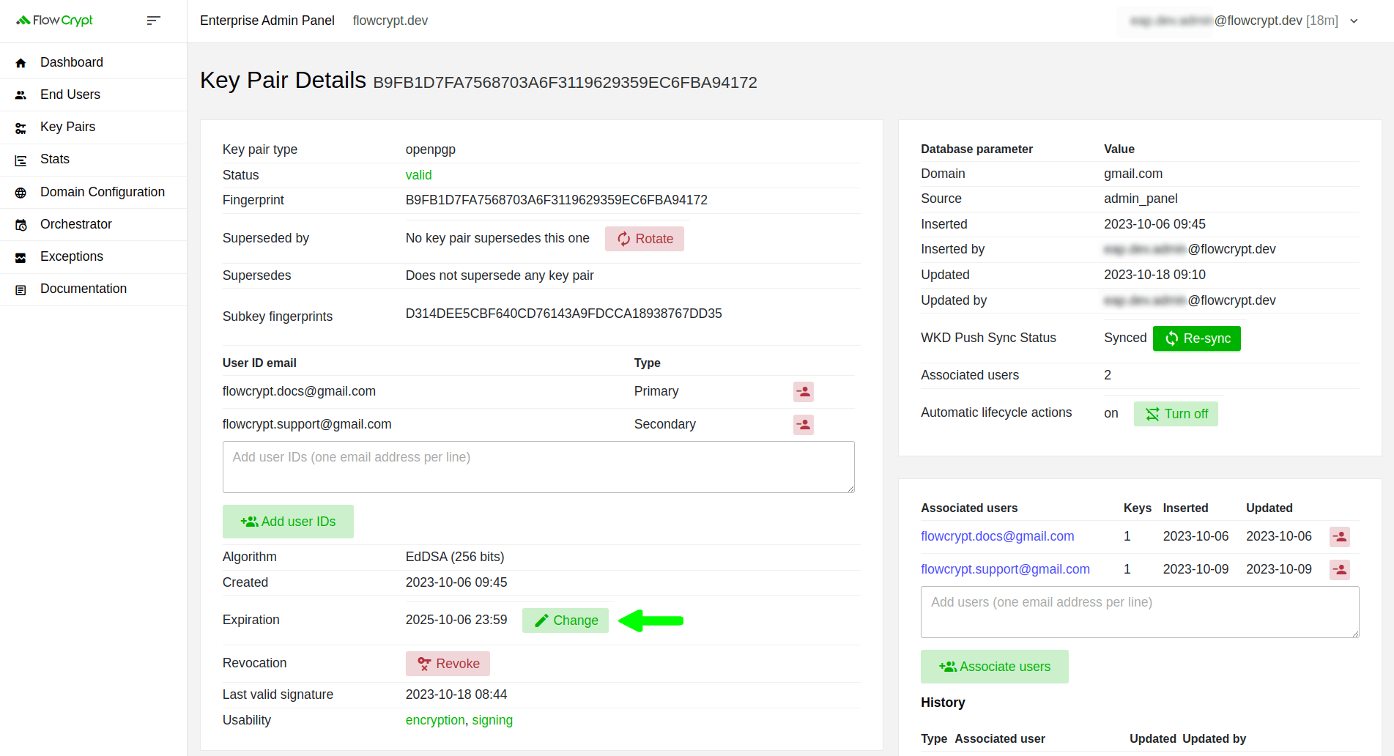This screenshot has width=1394, height=756.
Task: Click the FlowCrypt logo
Action: (x=55, y=21)
